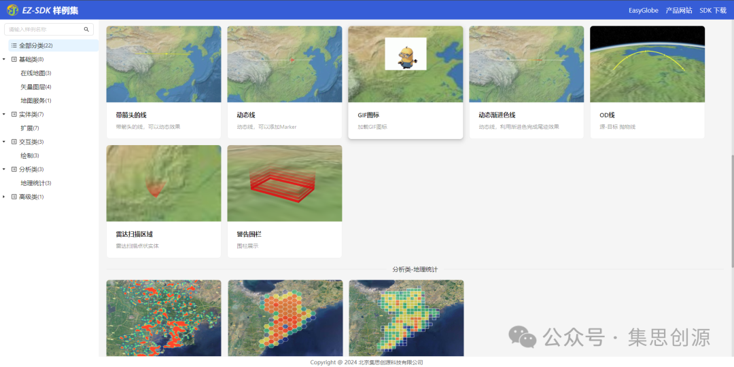Click the search magnifier icon
Image resolution: width=734 pixels, height=367 pixels.
point(86,30)
